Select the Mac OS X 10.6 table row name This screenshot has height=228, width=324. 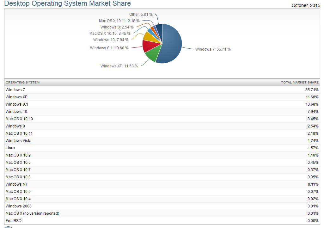click(x=18, y=163)
